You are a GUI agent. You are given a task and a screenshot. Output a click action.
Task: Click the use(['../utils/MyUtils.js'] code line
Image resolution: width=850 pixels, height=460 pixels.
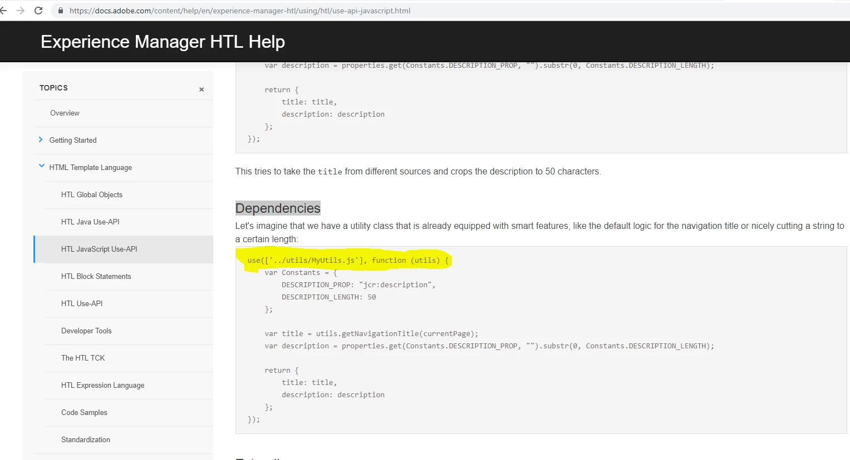348,260
